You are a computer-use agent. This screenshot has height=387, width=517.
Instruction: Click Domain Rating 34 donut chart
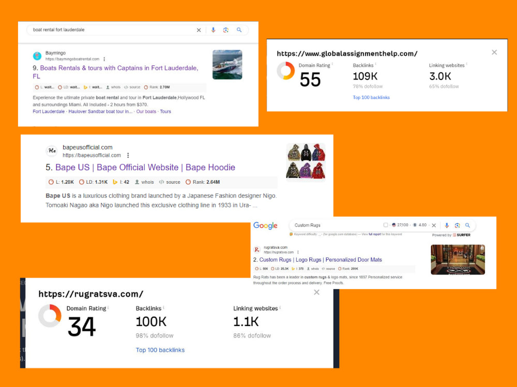click(50, 316)
